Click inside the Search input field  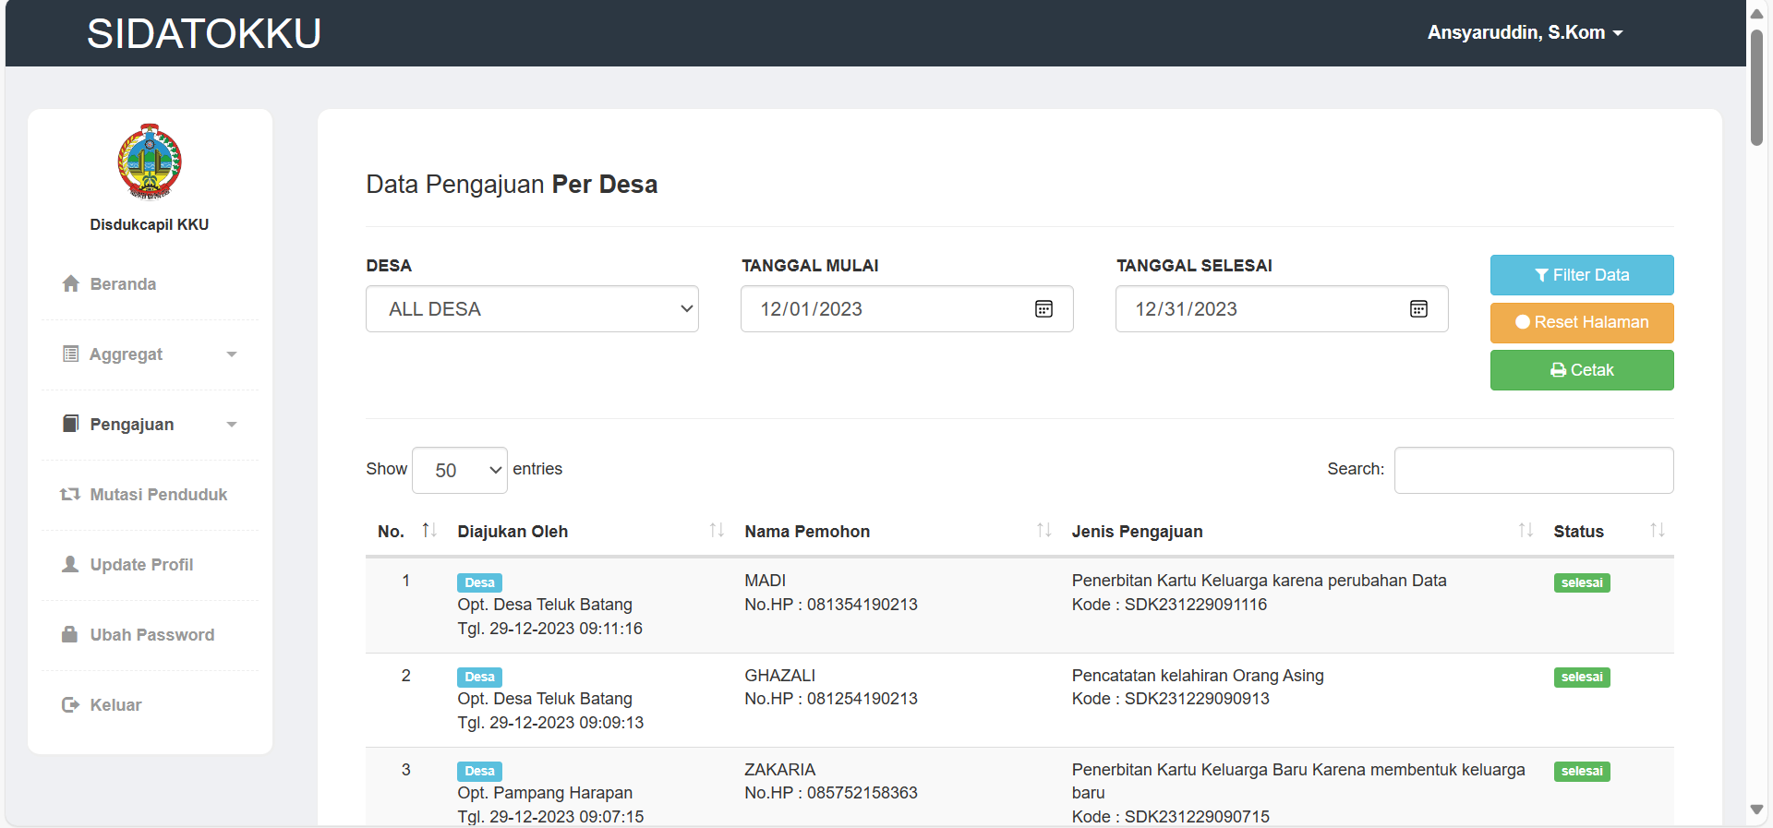pyautogui.click(x=1533, y=471)
